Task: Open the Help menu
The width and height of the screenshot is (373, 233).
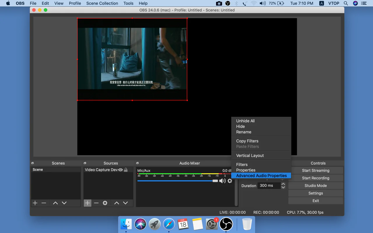Action: click(143, 3)
